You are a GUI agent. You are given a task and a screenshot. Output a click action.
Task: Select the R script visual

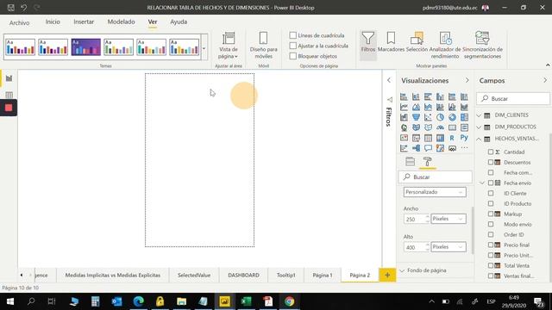pyautogui.click(x=452, y=138)
